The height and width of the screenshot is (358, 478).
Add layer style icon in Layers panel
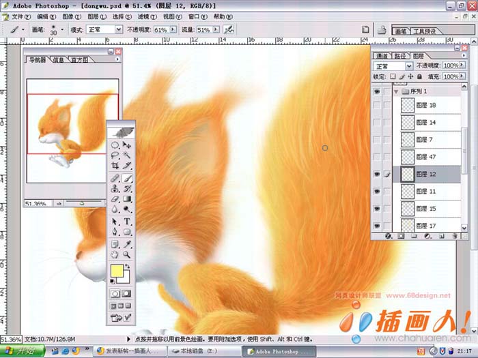(x=388, y=236)
